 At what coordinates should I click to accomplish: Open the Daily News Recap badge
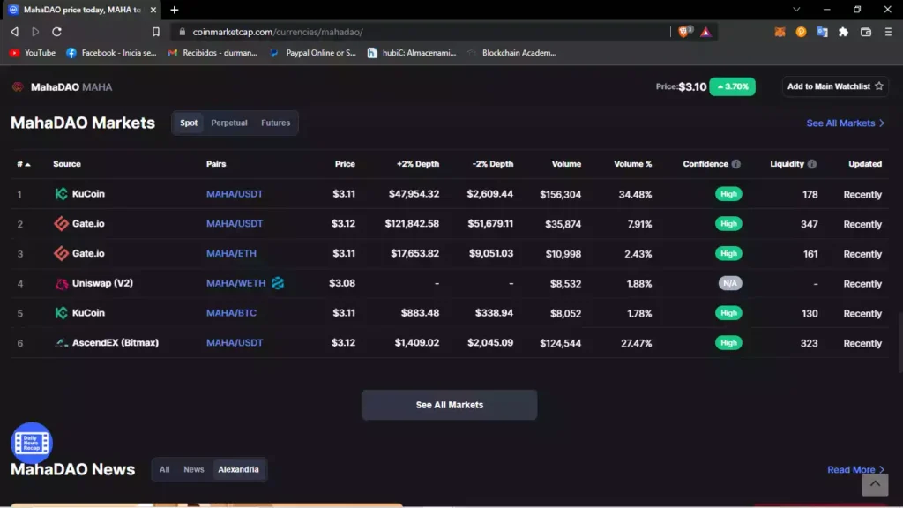tap(32, 443)
